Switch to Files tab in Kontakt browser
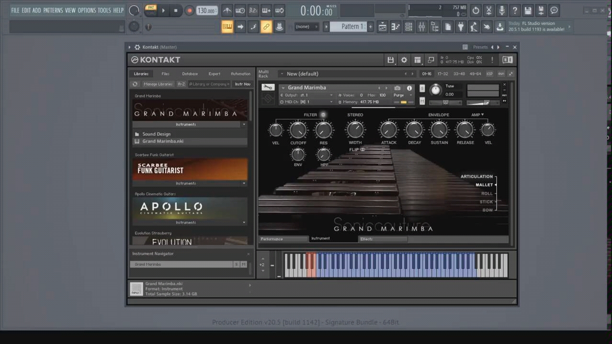612x344 pixels. (165, 74)
